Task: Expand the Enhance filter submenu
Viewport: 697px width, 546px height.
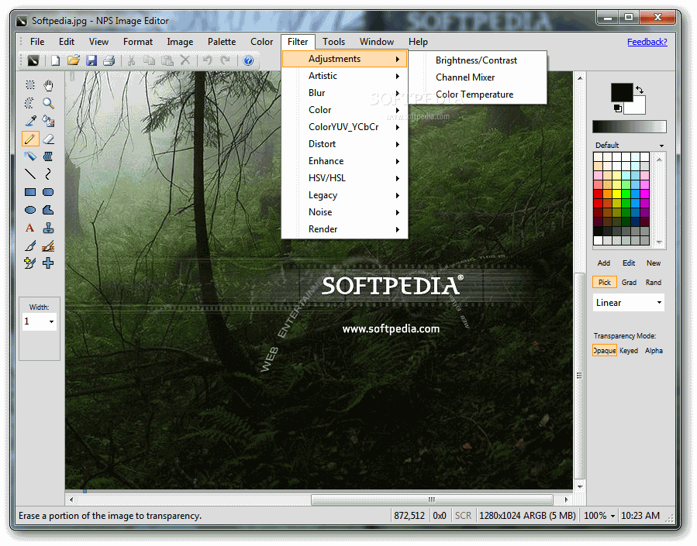Action: (x=344, y=161)
